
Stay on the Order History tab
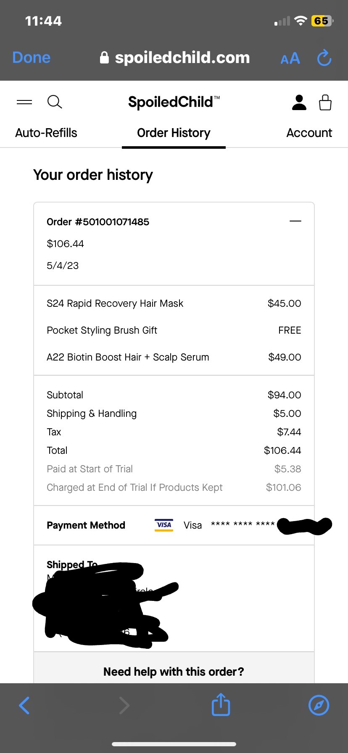click(174, 133)
